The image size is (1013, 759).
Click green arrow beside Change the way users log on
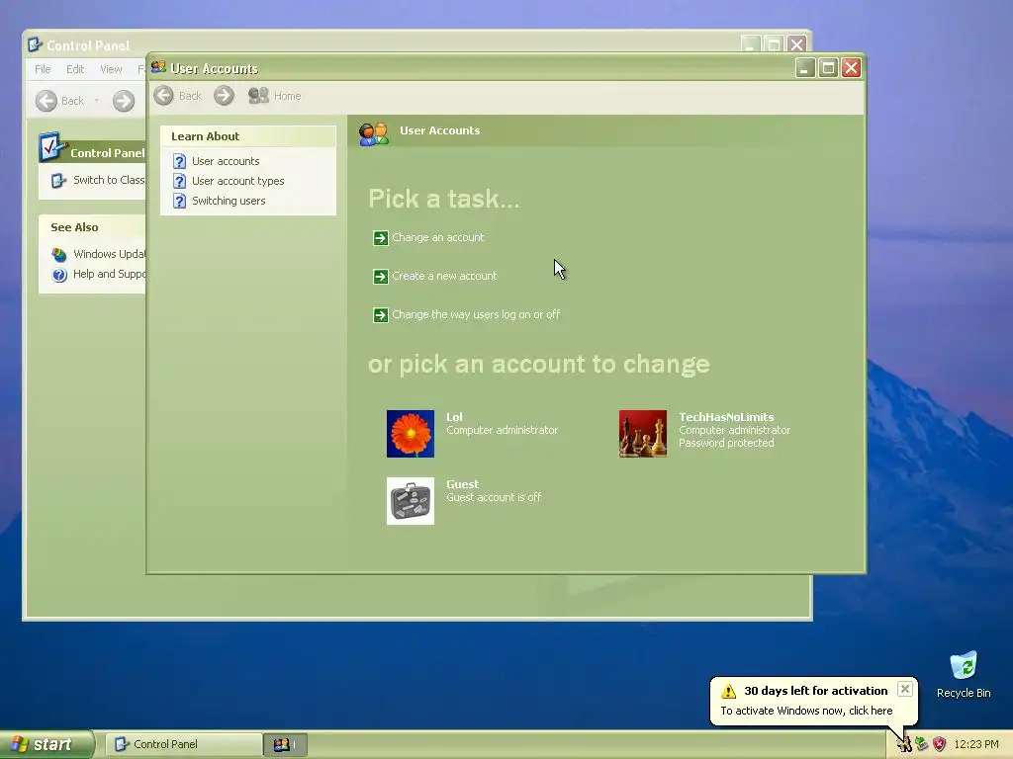tap(381, 315)
